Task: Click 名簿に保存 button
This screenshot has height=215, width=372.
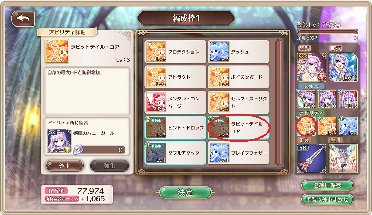Action: [x=327, y=185]
